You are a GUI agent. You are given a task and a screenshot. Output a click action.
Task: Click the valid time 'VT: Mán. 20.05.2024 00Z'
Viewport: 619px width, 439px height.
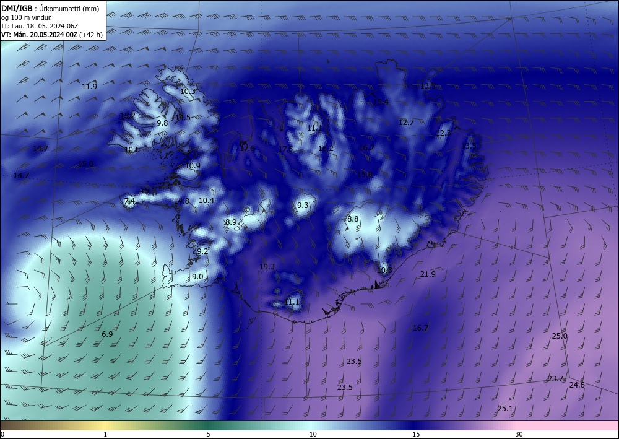[x=40, y=35]
